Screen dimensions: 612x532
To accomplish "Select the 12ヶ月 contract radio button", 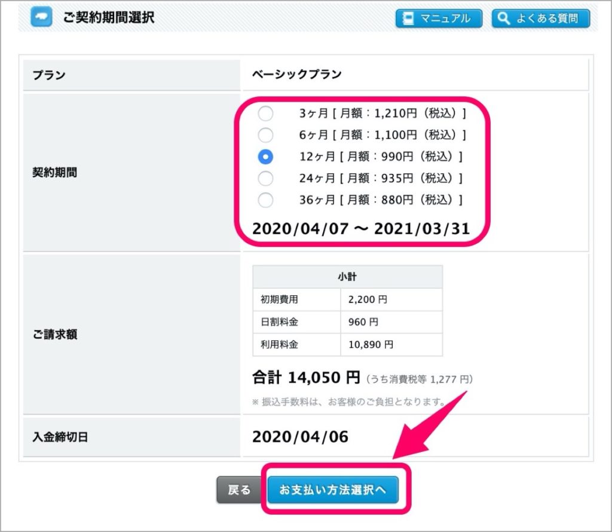I will click(265, 157).
